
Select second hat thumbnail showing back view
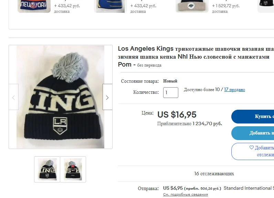click(x=73, y=169)
